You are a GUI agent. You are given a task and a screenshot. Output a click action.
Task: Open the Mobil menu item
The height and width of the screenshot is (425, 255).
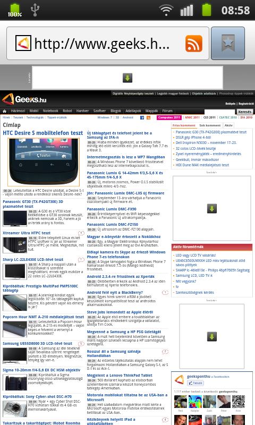34,111
